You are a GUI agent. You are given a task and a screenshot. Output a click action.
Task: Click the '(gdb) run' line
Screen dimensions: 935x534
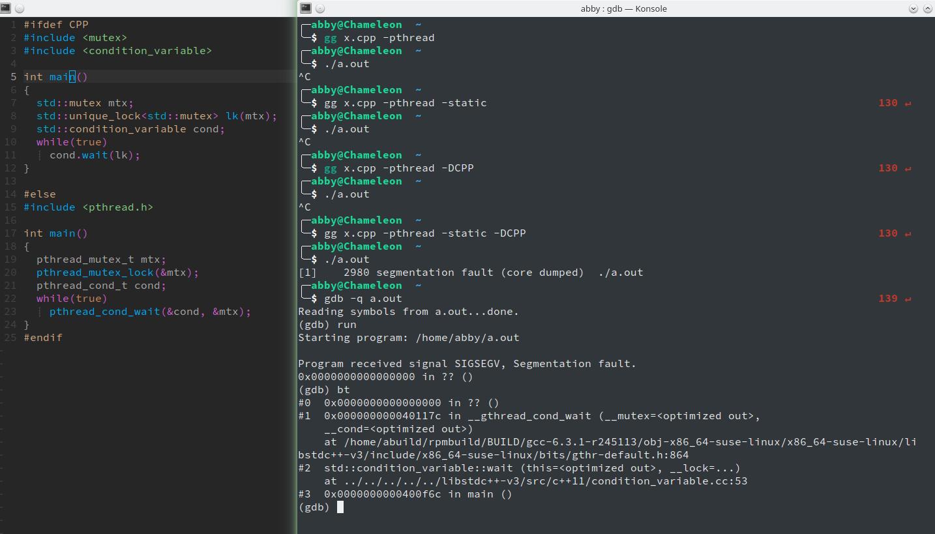pyautogui.click(x=327, y=325)
